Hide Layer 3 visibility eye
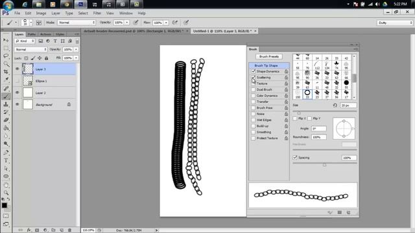The height and width of the screenshot is (233, 415). [x=18, y=69]
